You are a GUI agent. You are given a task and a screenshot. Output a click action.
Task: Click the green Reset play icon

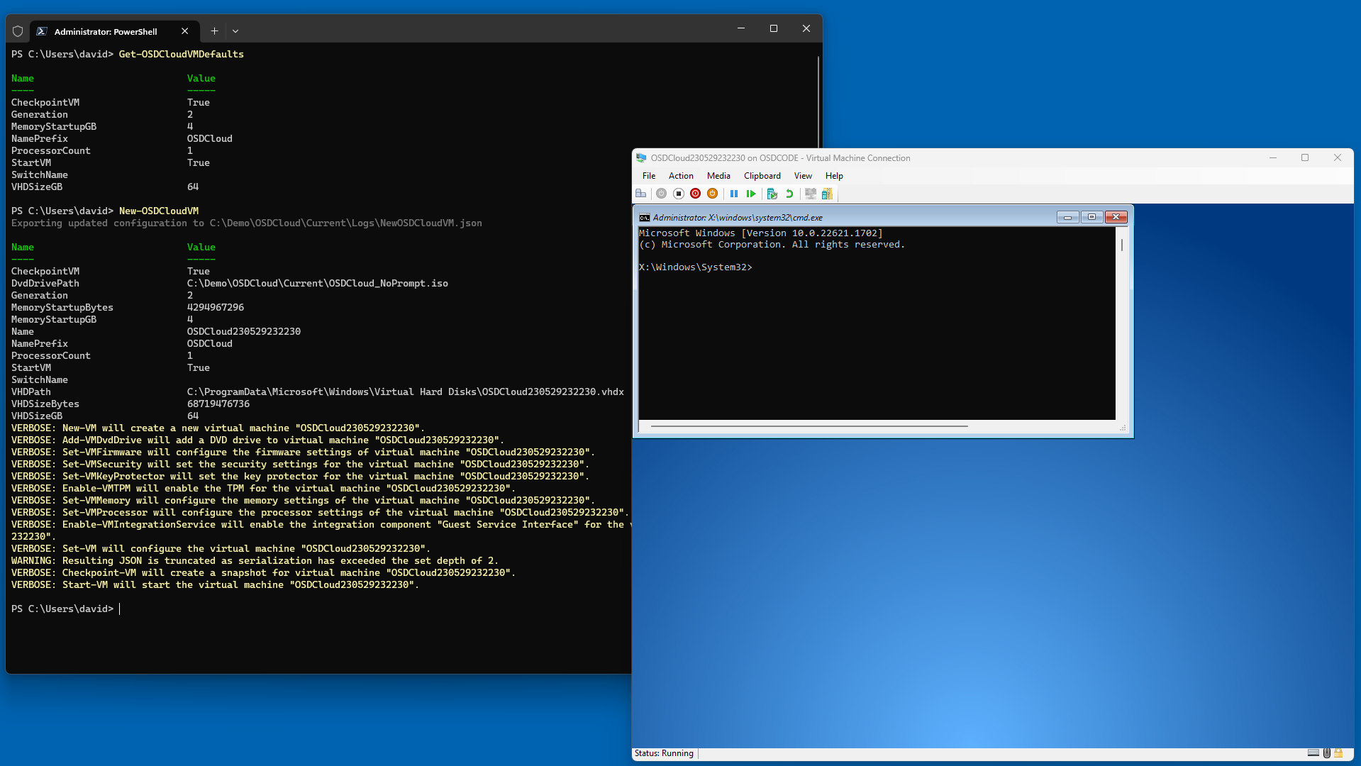[751, 194]
